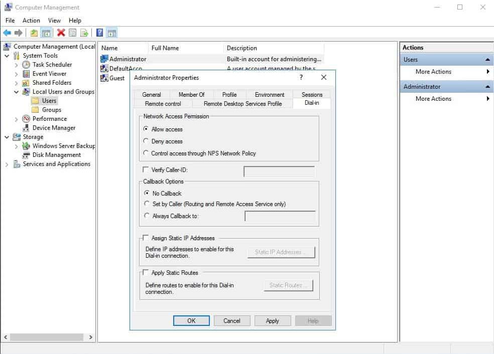This screenshot has width=494, height=354.
Task: Click the Disk Management drive icon
Action: [x=26, y=155]
